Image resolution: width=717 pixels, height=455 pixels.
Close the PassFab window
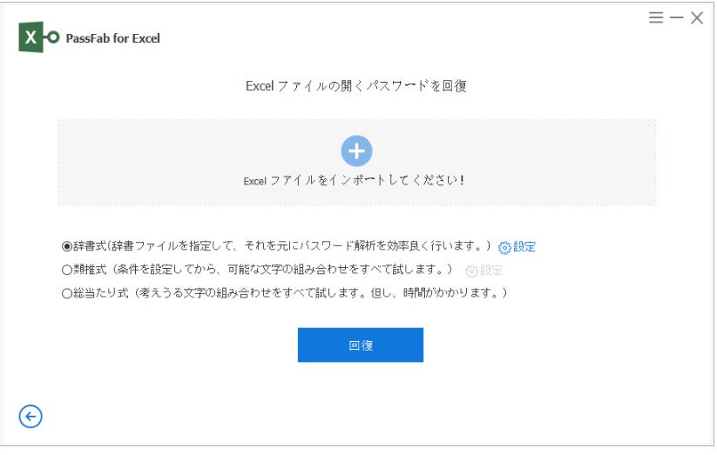pos(697,17)
